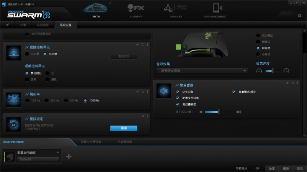This screenshot has width=307, height=172.
Task: Show info for tracking control unit panel
Action: tap(147, 45)
